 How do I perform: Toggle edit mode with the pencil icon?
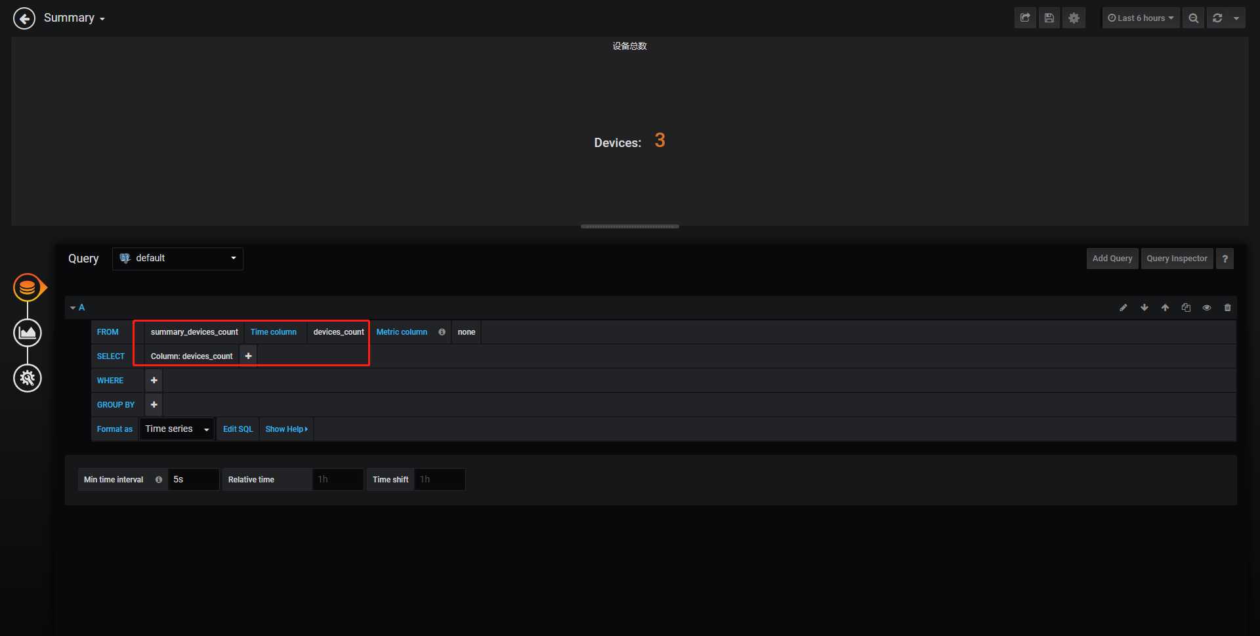click(x=1123, y=307)
